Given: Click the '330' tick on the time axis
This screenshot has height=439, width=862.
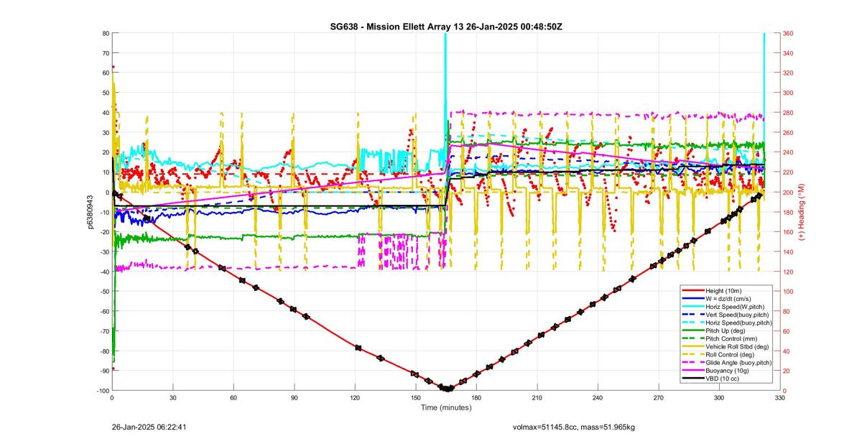Looking at the screenshot, I should click(x=779, y=397).
